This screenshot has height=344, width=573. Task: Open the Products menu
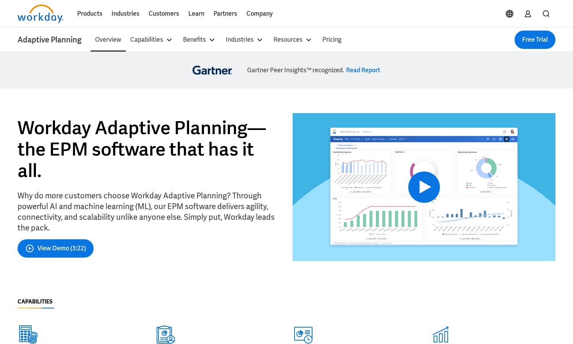point(90,14)
